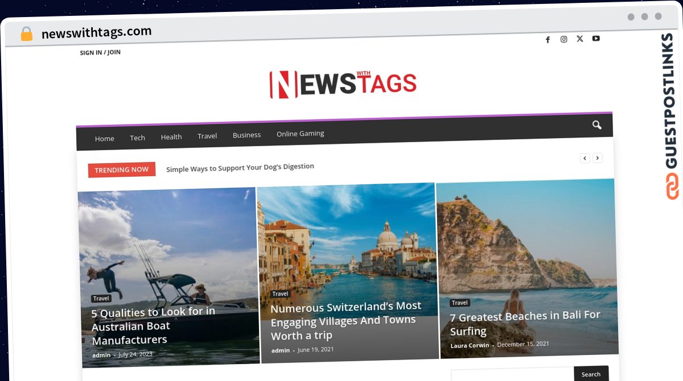Click the Travel tag on boat article
The image size is (683, 381).
pos(101,299)
